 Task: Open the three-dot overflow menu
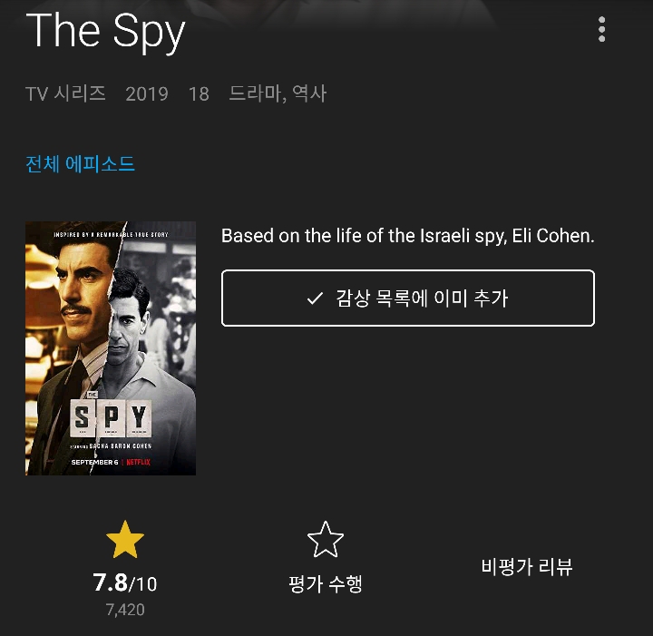coord(601,29)
